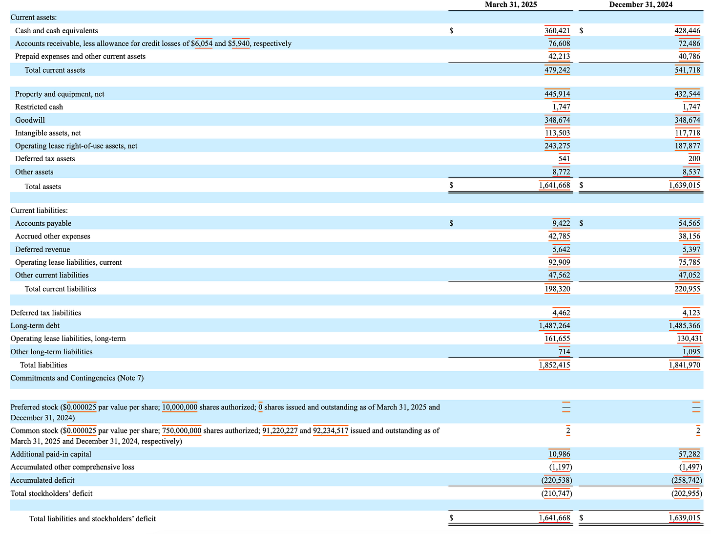Click the 91,220,227 shares issued figure
The width and height of the screenshot is (711, 534).
pyautogui.click(x=280, y=431)
